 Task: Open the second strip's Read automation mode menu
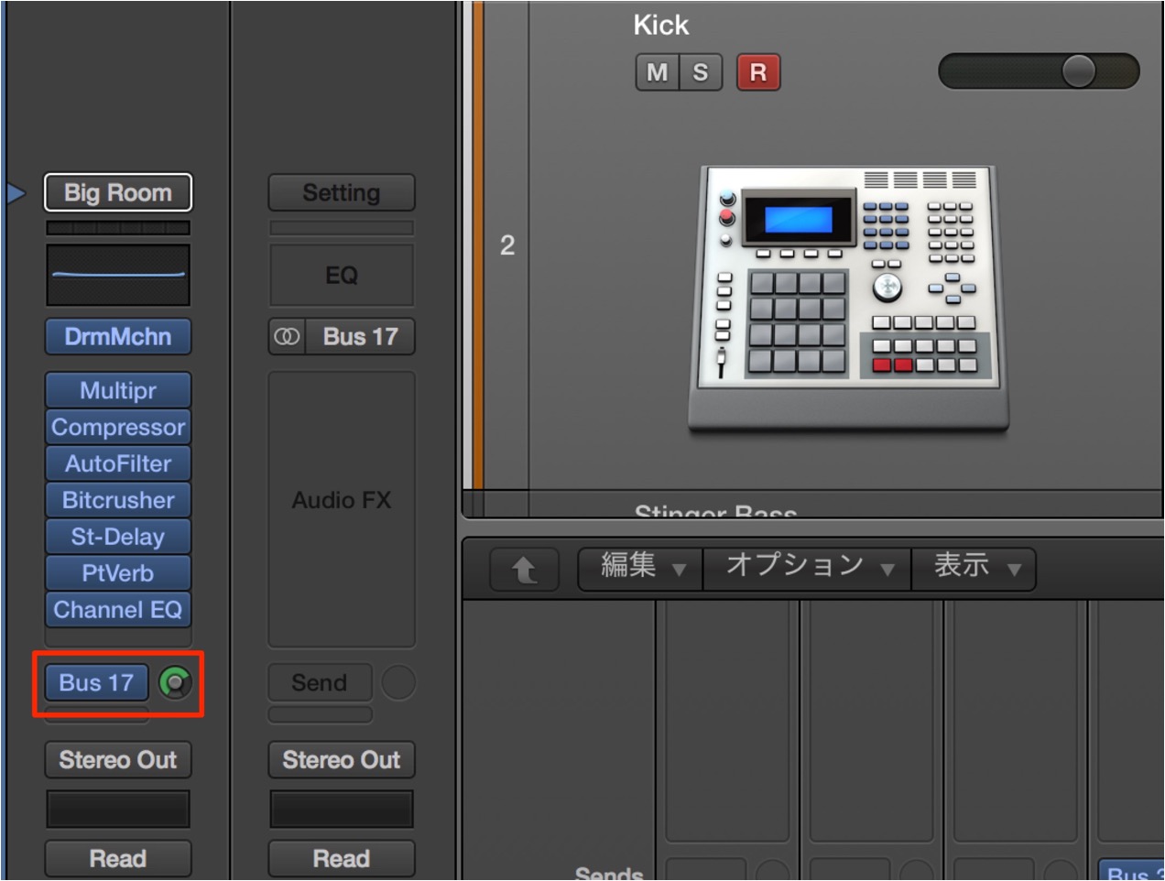click(x=342, y=858)
